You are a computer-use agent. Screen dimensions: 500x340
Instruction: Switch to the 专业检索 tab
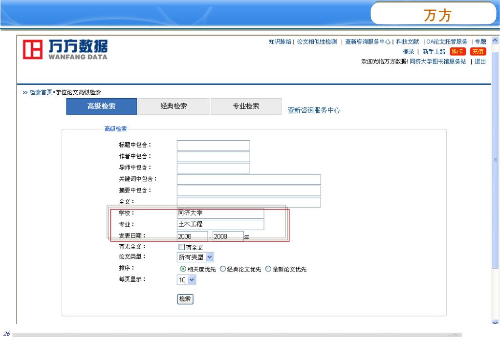(246, 106)
